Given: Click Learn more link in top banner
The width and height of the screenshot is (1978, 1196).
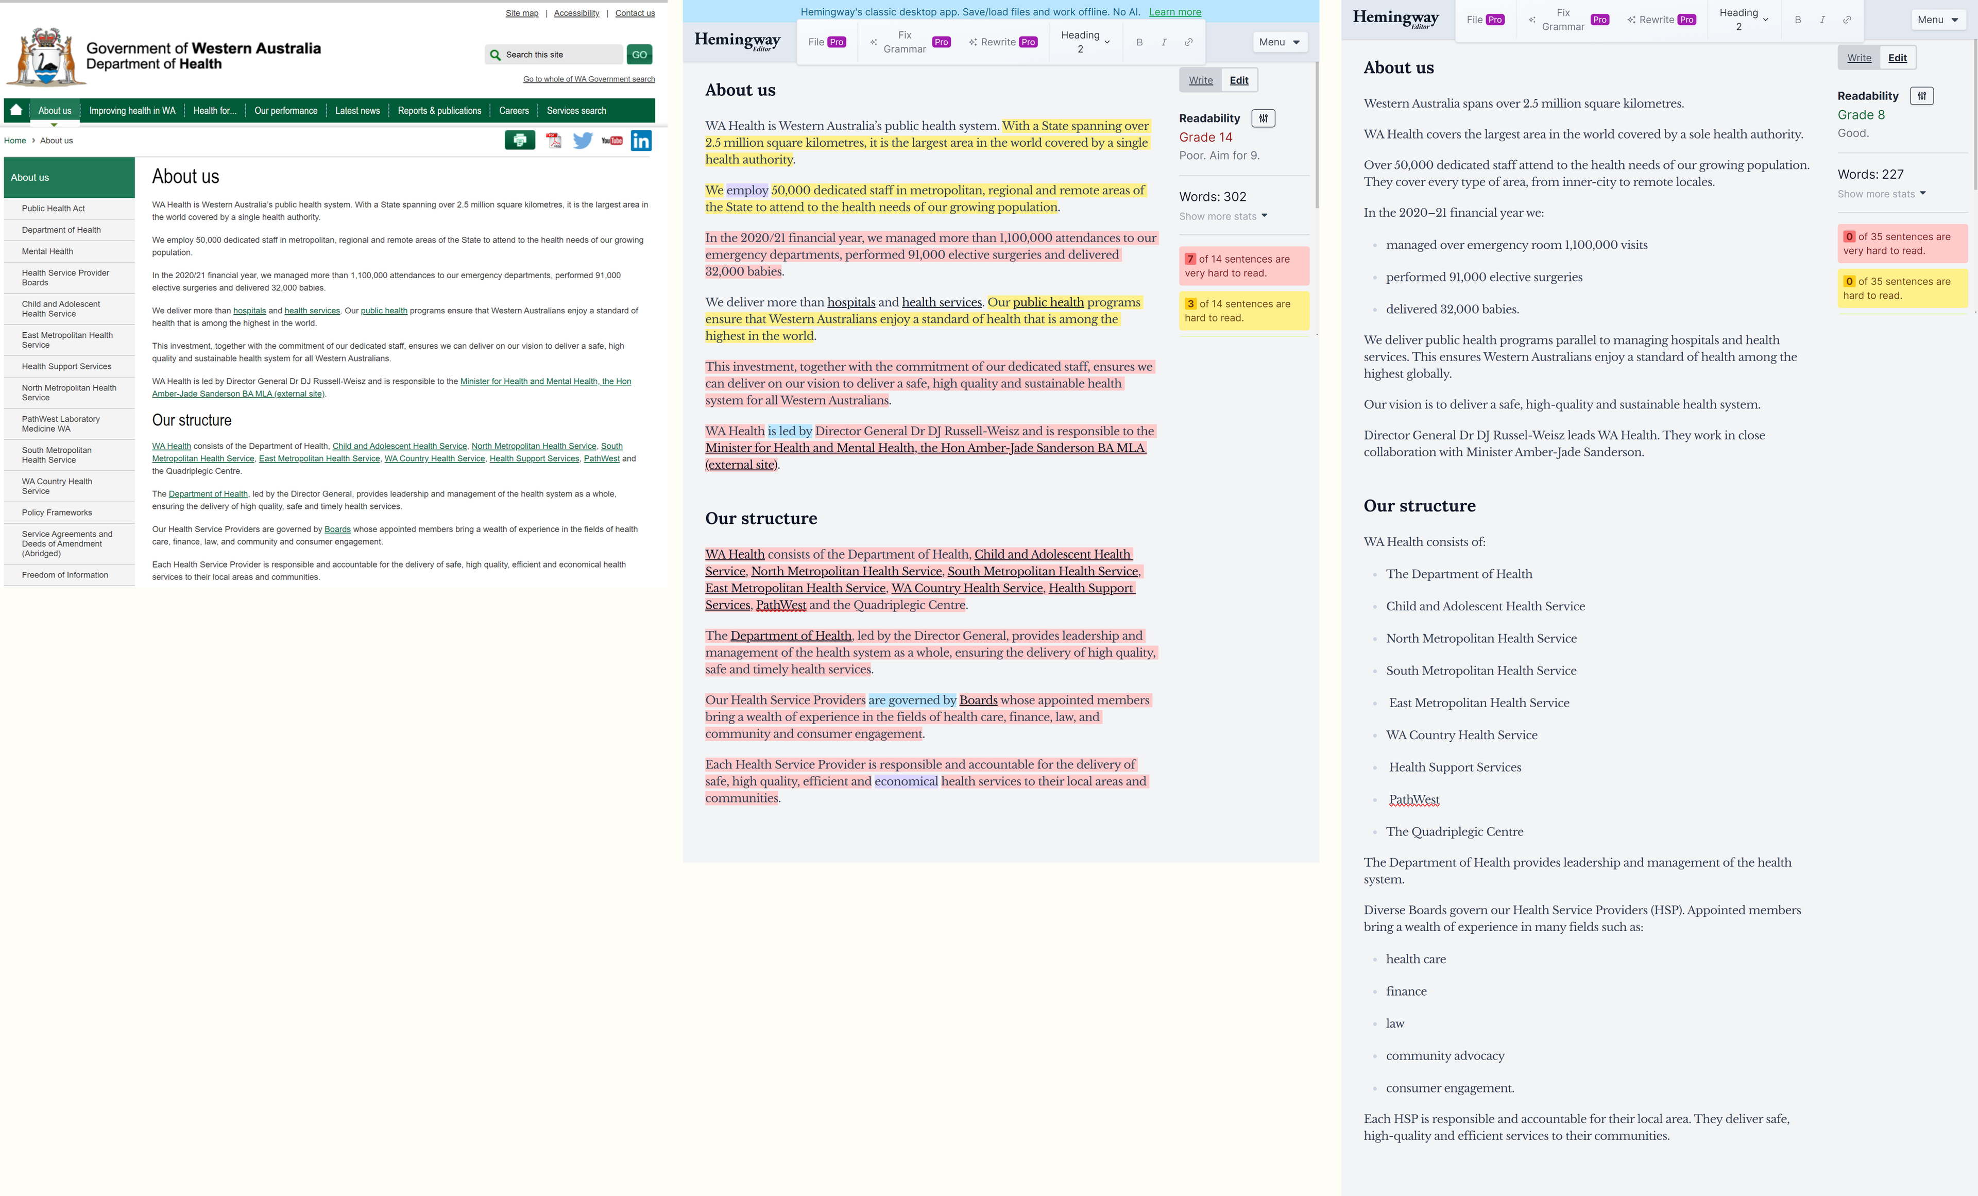Looking at the screenshot, I should 1174,12.
